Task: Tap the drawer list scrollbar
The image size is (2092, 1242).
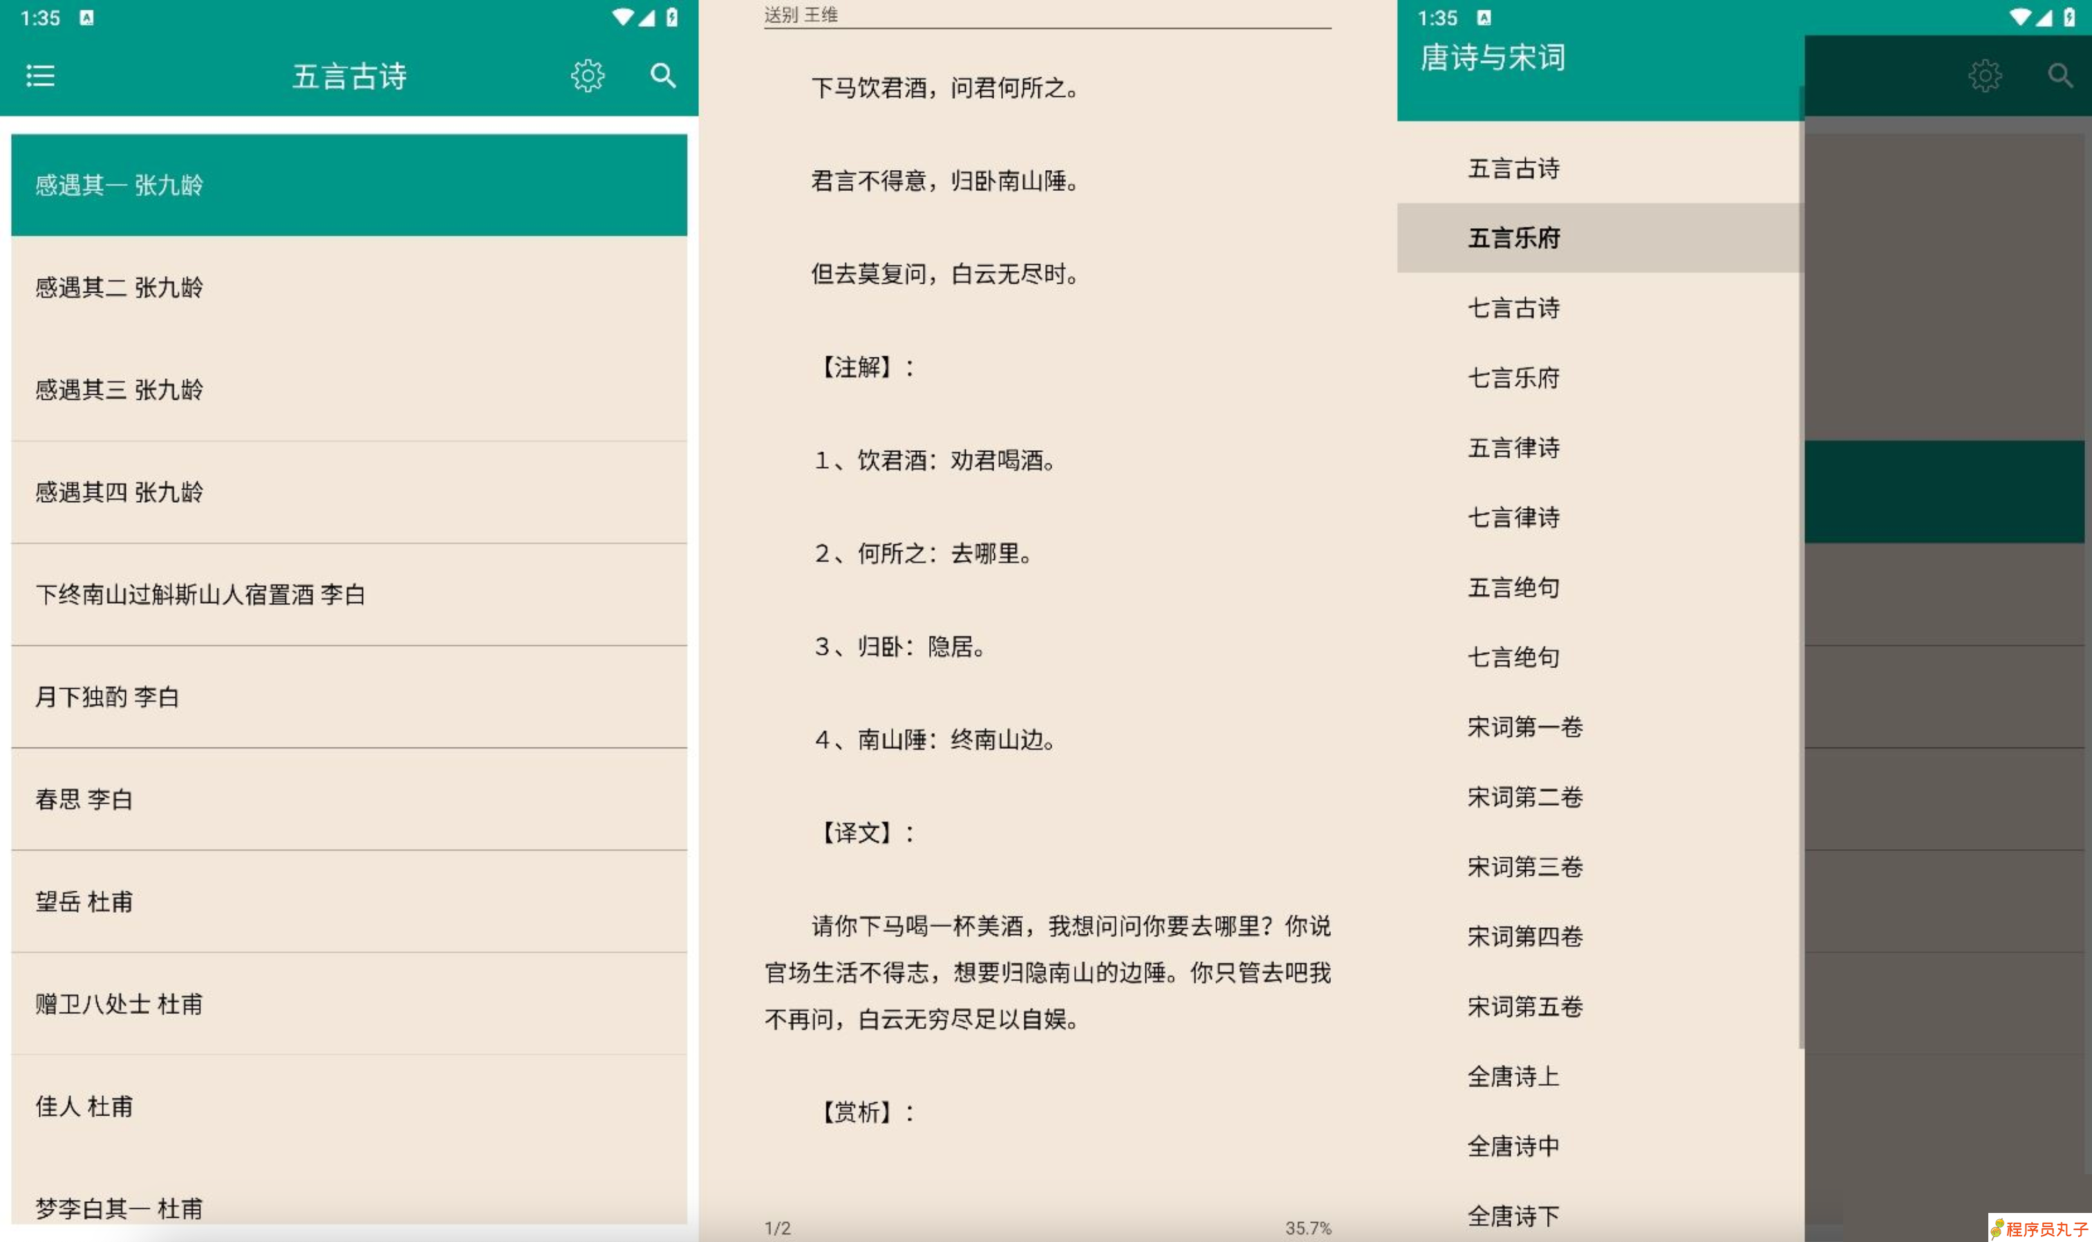Action: 1801,566
